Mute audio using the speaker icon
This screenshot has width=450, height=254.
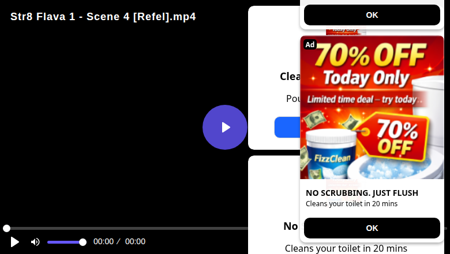click(x=35, y=242)
